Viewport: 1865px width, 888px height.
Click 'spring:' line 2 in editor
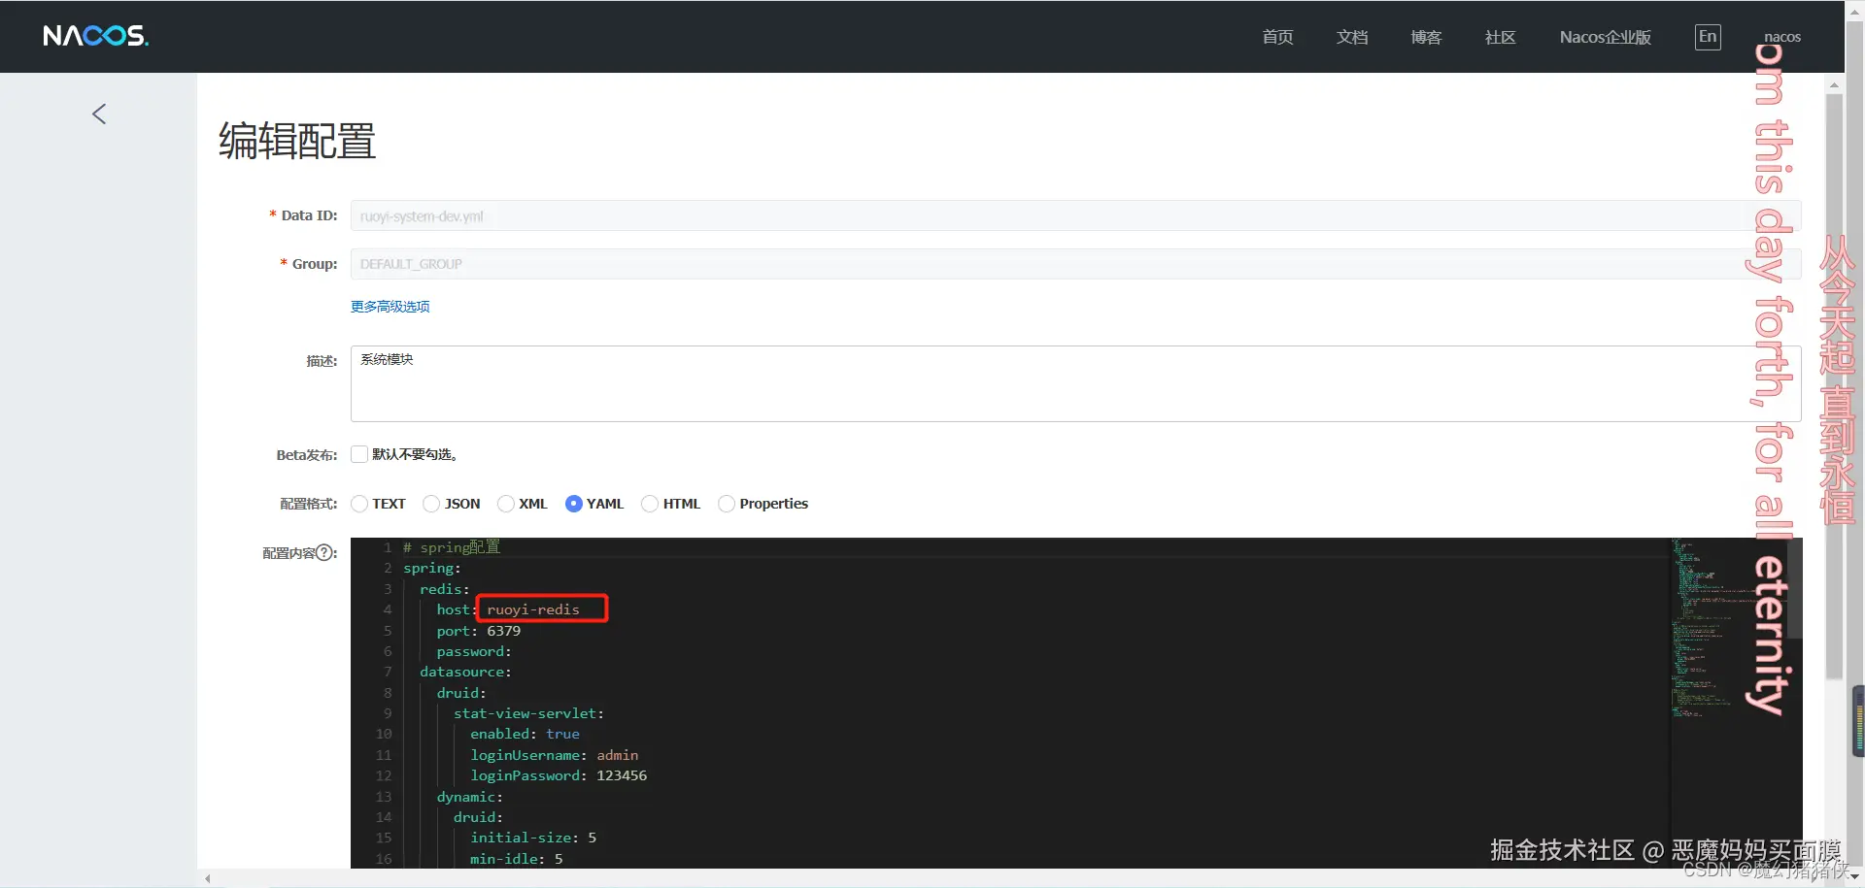[432, 568]
